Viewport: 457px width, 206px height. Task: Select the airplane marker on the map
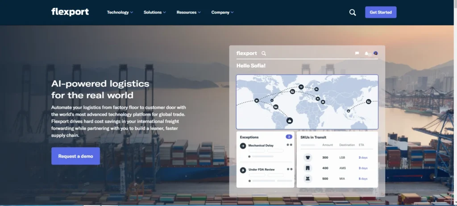pyautogui.click(x=301, y=87)
